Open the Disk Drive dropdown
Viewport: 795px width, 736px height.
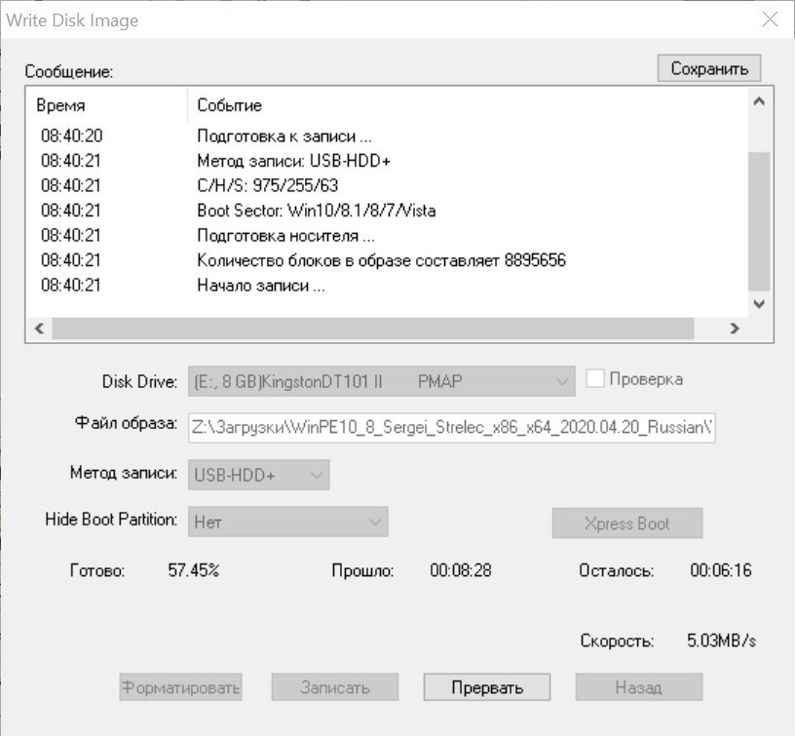[x=381, y=381]
